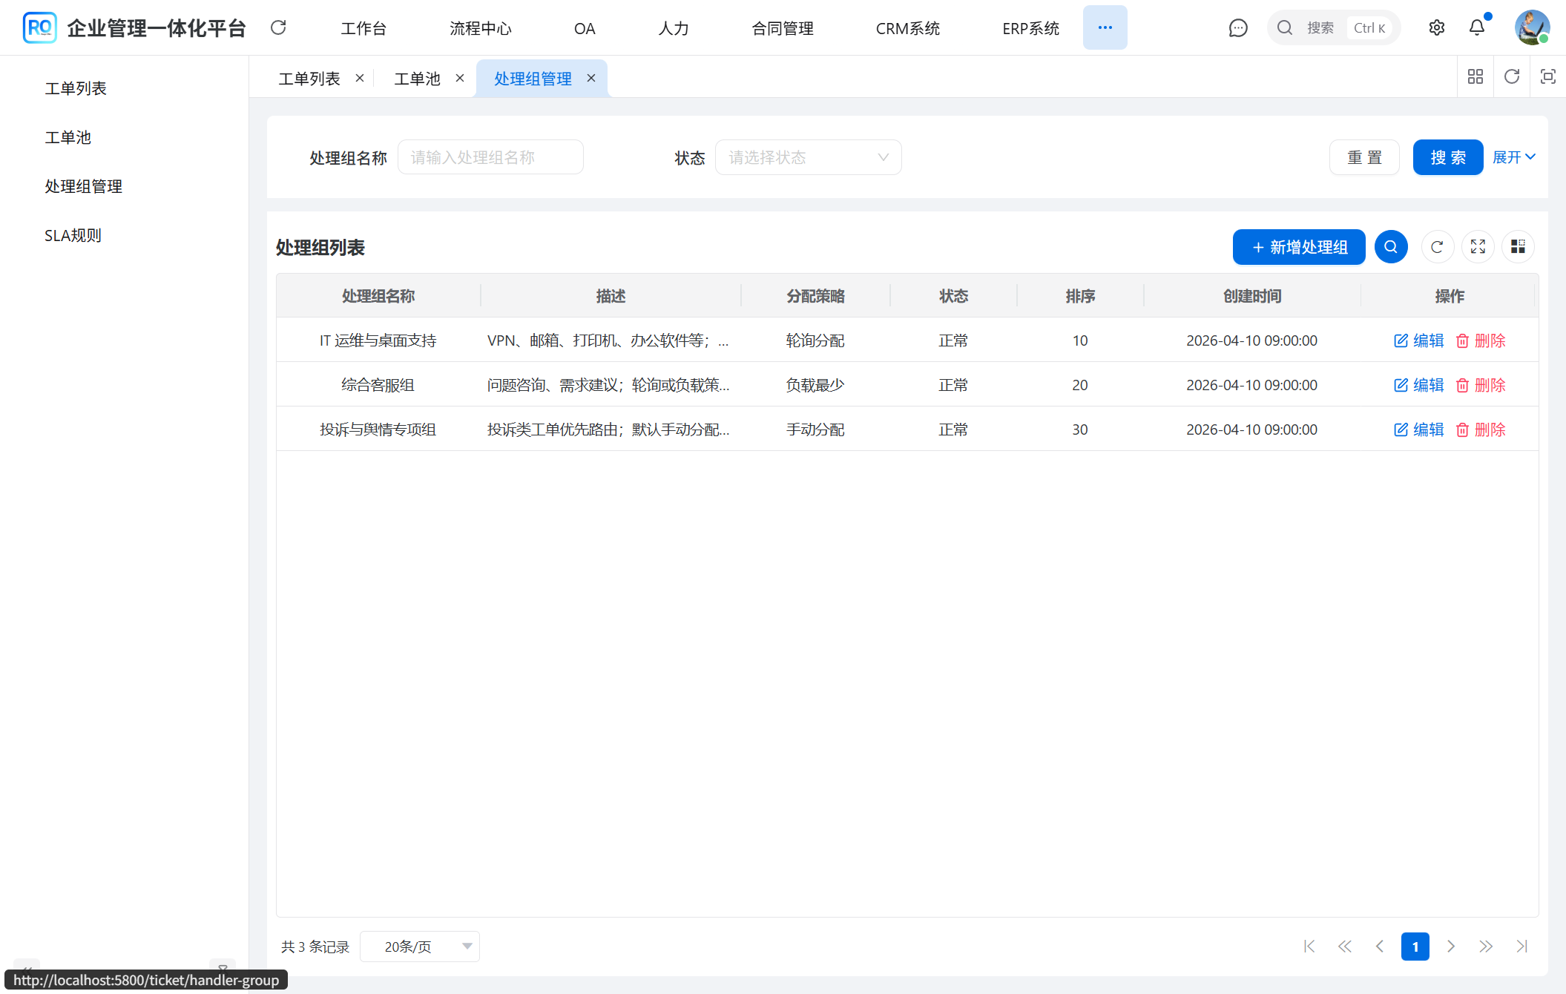Expand filters with the 展开 link
The width and height of the screenshot is (1566, 994).
(x=1513, y=157)
